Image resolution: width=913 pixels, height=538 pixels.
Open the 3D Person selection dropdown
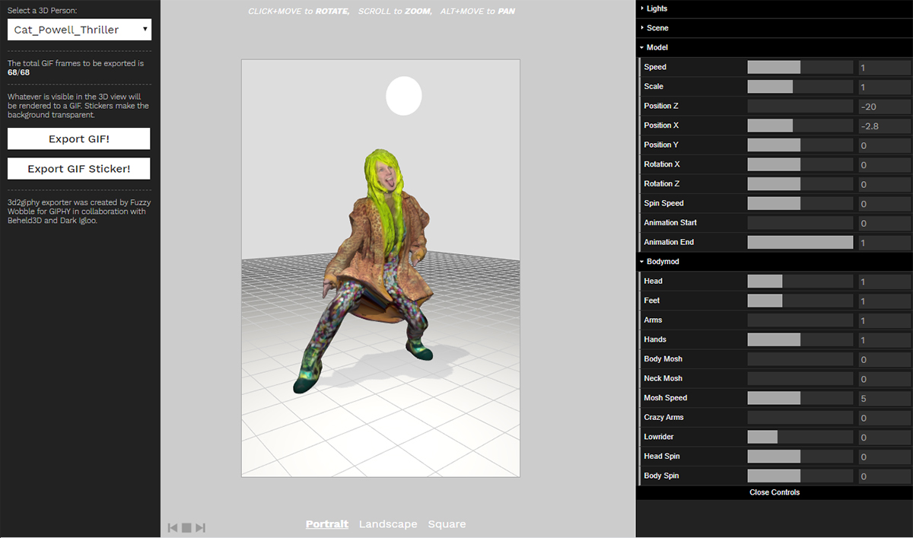coord(79,30)
